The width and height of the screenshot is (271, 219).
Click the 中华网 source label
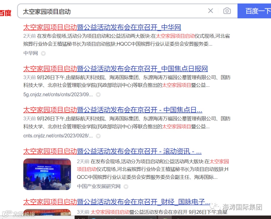(x=31, y=53)
